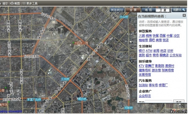
Task: Click the search keyword input field
Action: point(158,101)
